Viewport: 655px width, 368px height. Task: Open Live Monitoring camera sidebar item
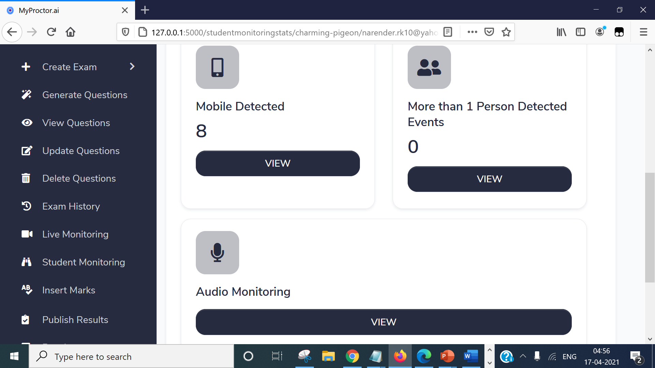point(75,234)
